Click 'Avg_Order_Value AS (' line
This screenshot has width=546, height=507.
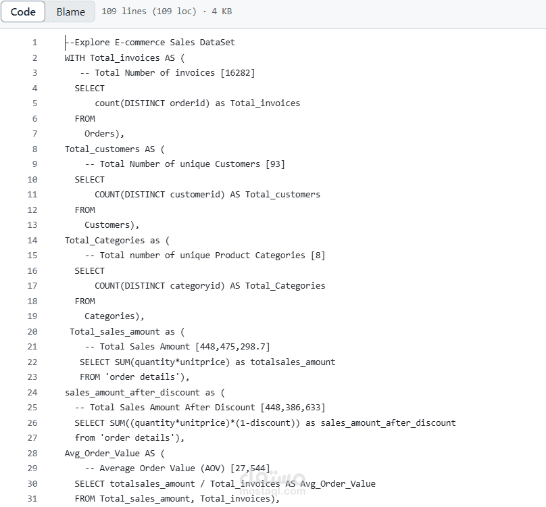click(x=115, y=454)
